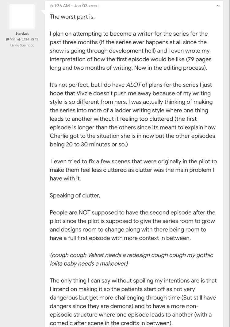
Task: Click the 1:36 AM - Jan 03 timestamp
Action: pos(71,6)
